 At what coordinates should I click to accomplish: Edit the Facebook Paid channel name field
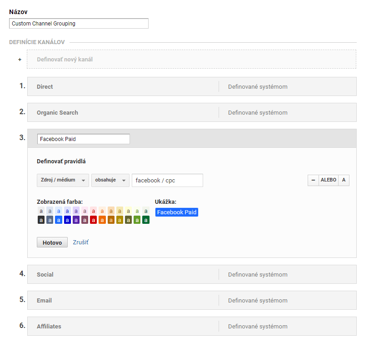[x=84, y=139]
